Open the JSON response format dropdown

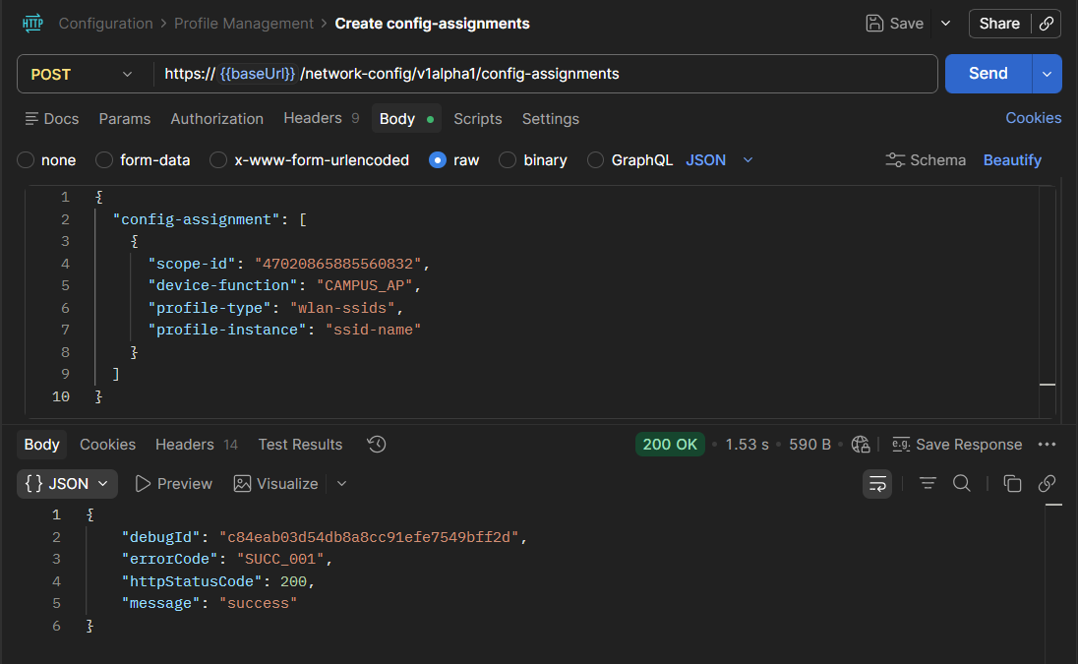click(67, 483)
